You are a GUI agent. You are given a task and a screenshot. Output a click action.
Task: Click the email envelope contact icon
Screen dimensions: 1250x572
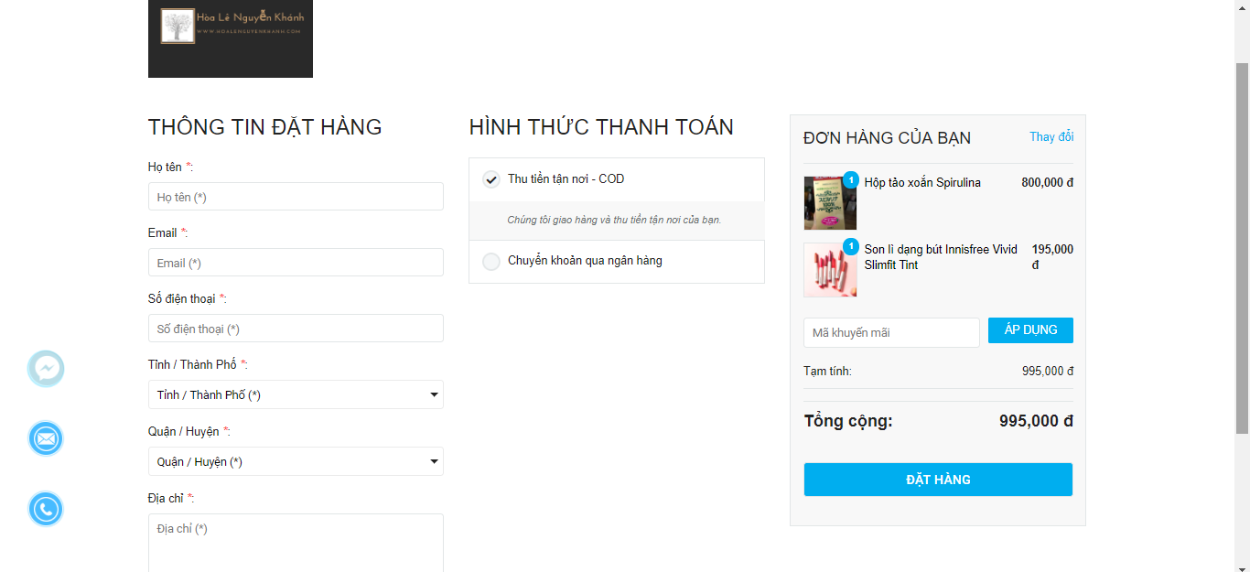pos(46,439)
